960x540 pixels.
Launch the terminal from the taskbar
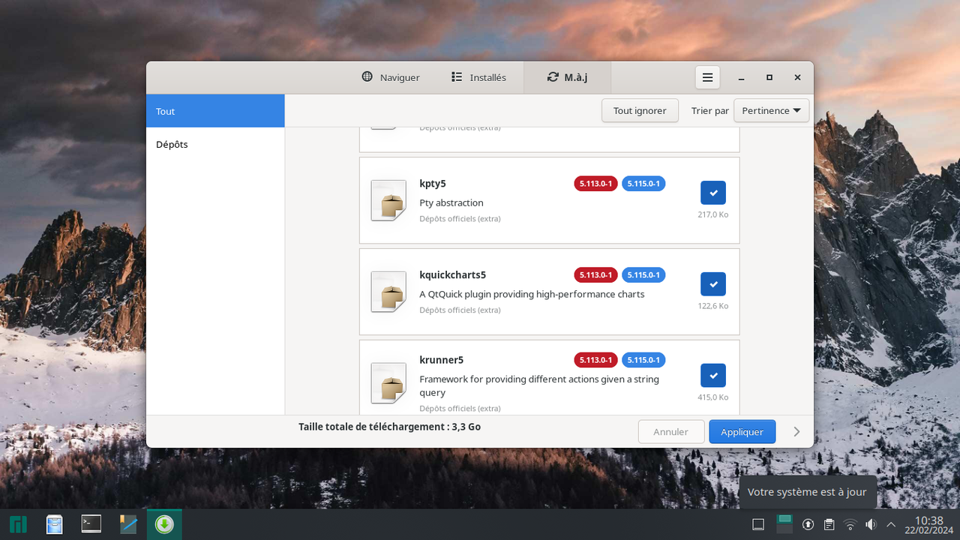91,524
